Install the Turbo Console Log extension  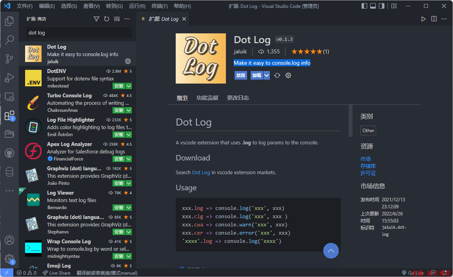coord(119,110)
